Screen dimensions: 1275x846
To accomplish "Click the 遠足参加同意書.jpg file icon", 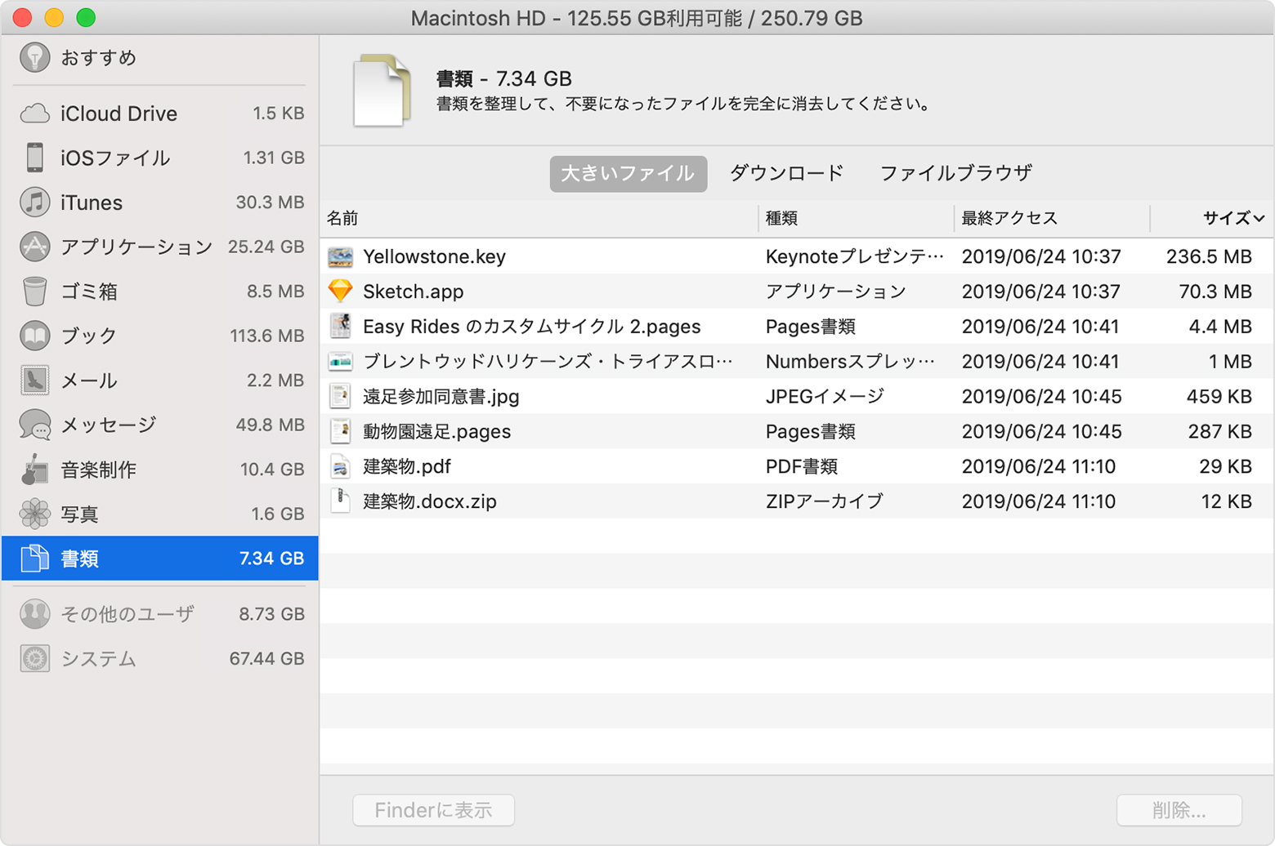I will pyautogui.click(x=340, y=396).
